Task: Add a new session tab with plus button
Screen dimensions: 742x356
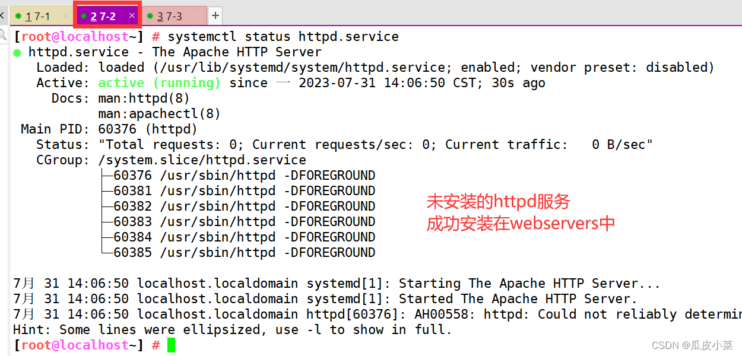Action: coord(215,16)
